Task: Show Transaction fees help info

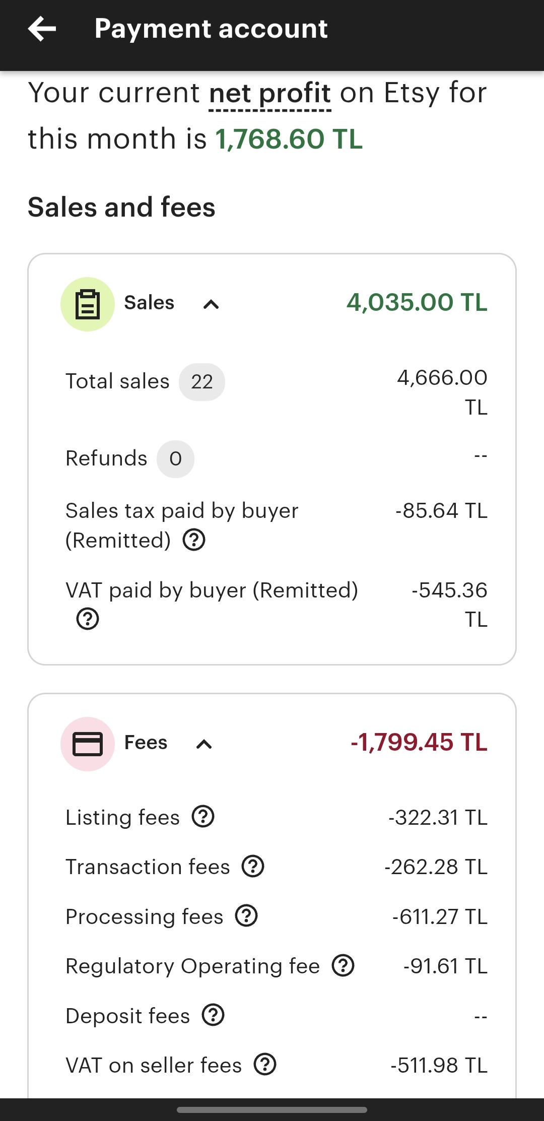Action: click(253, 867)
